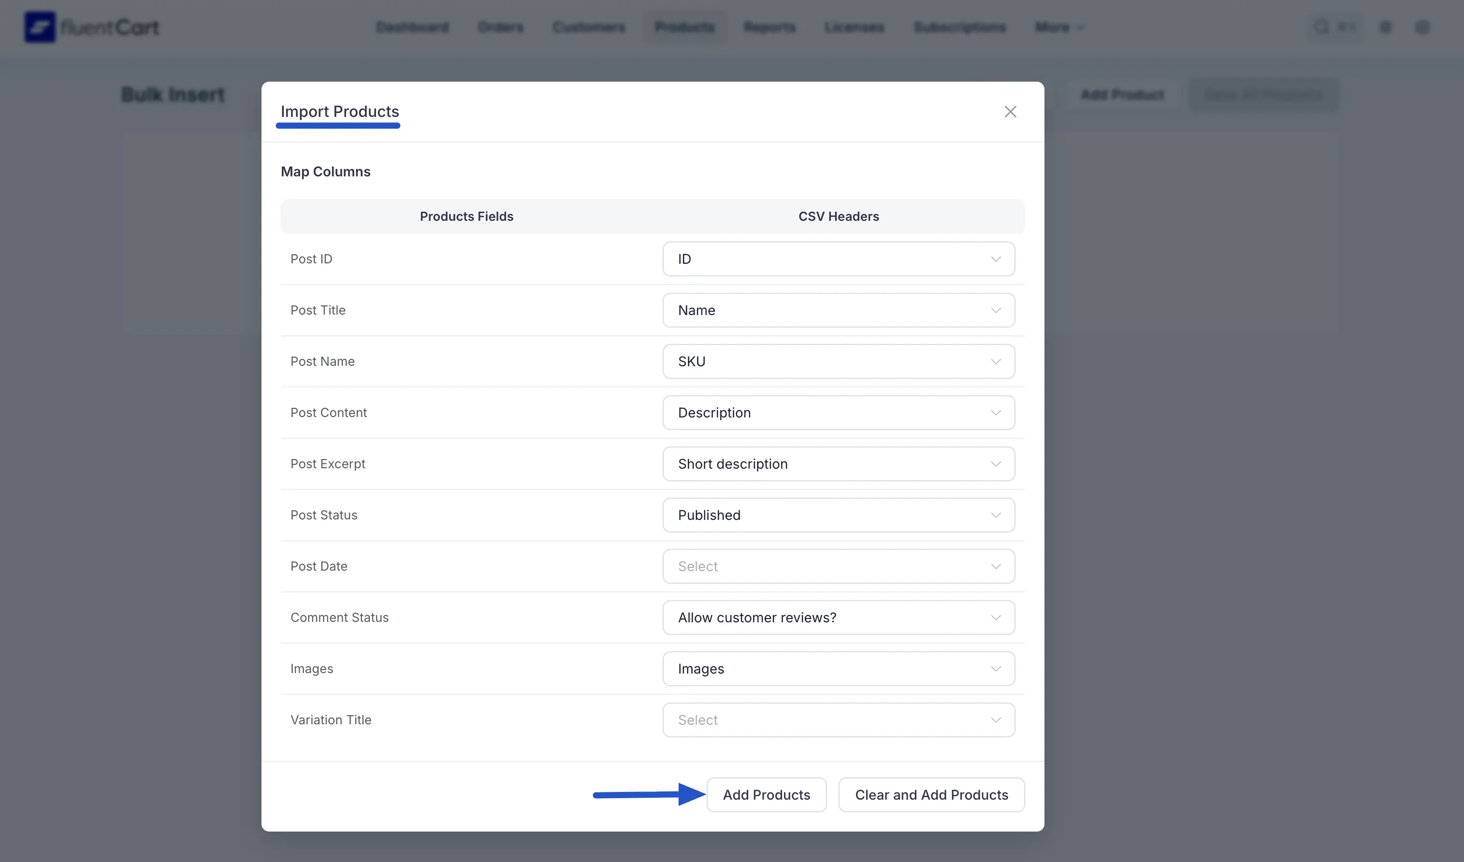Click the FluentCart logo icon
This screenshot has height=862, width=1464.
pos(40,27)
